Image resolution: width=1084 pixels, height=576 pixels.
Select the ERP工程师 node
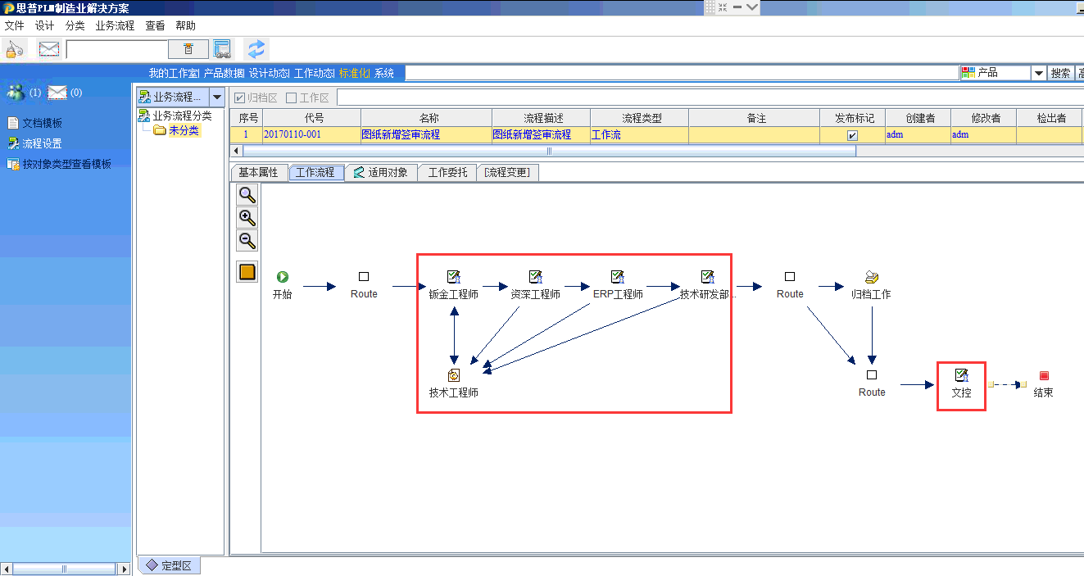tap(617, 285)
